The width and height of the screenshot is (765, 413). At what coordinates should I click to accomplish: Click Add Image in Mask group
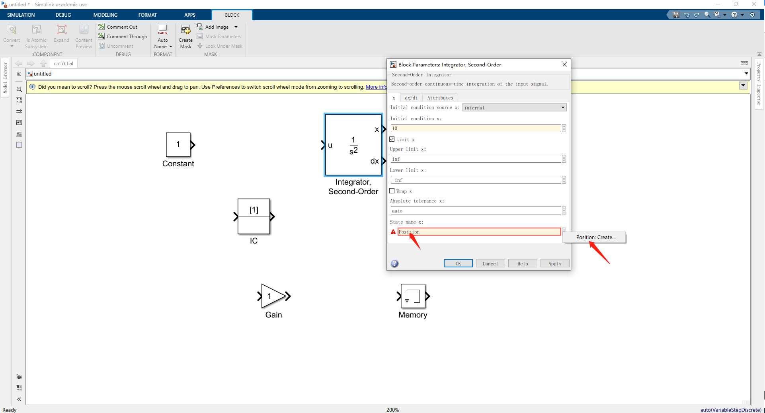tap(213, 27)
